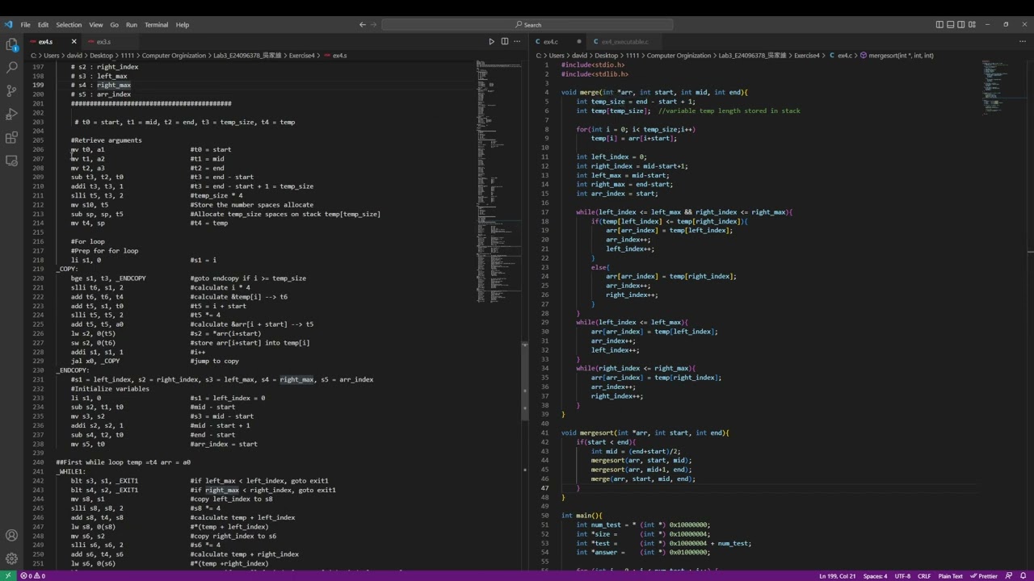The height and width of the screenshot is (581, 1034).
Task: Switch to the ex3.s tab
Action: pyautogui.click(x=104, y=41)
